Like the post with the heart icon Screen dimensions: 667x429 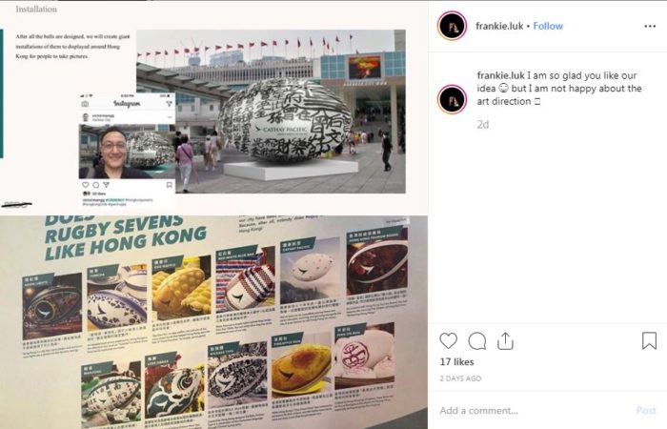click(x=449, y=341)
